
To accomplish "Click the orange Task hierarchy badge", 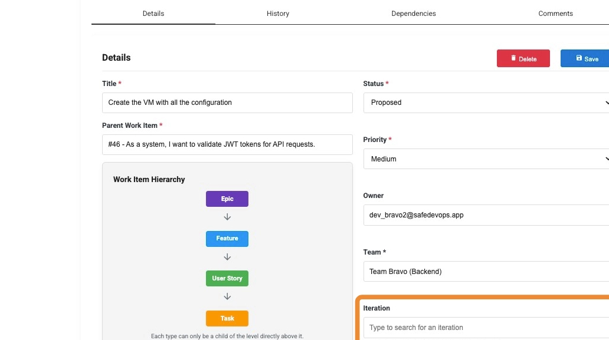I will [x=227, y=318].
